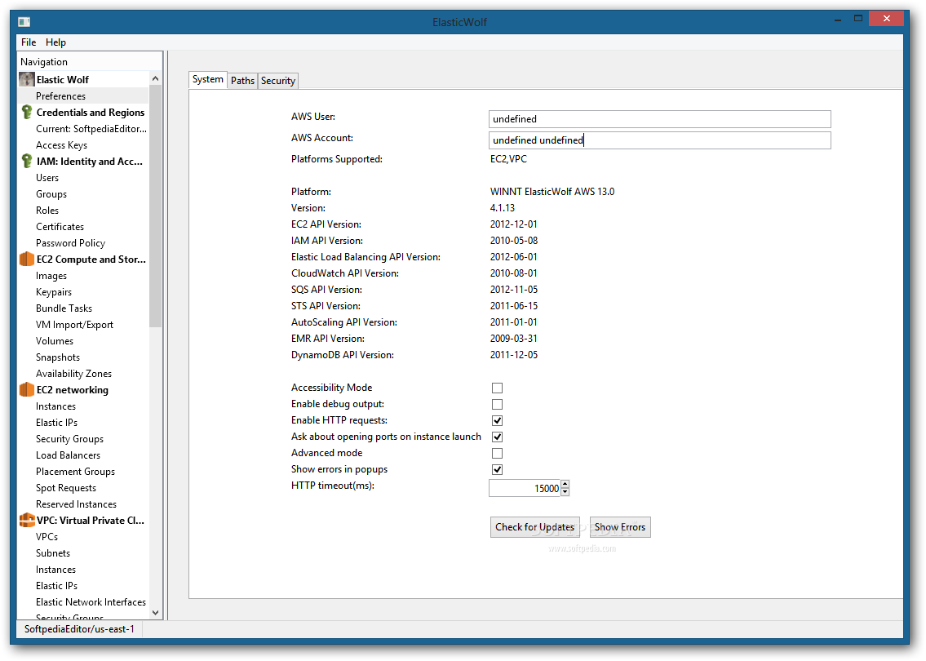Open VM Import/Export item
The height and width of the screenshot is (661, 926).
tap(74, 325)
